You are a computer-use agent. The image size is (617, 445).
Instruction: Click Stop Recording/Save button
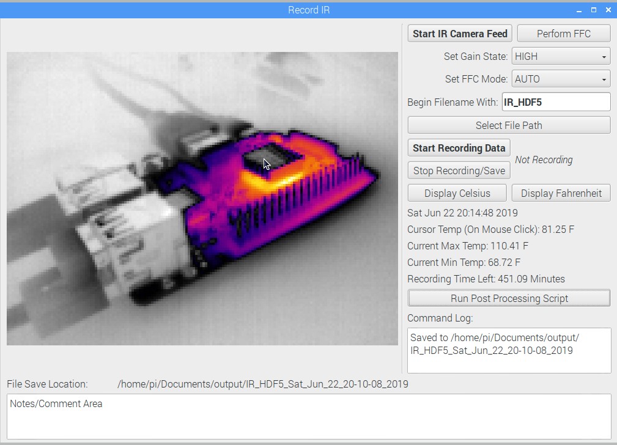tap(459, 171)
